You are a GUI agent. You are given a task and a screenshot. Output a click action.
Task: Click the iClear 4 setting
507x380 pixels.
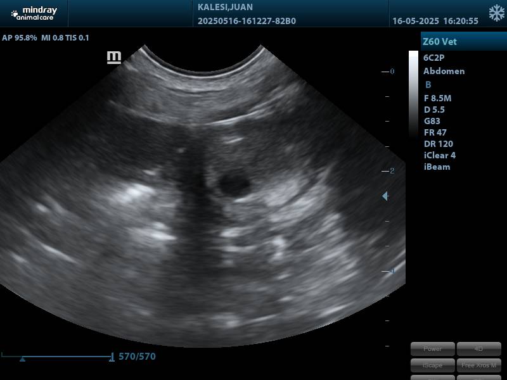[439, 155]
